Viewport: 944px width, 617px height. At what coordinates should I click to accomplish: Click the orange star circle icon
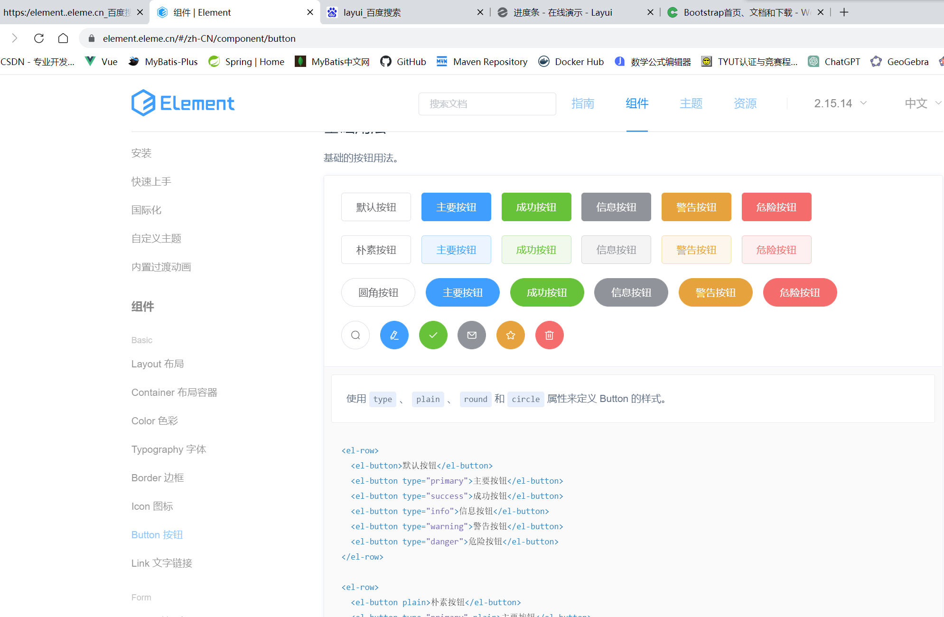tap(510, 335)
